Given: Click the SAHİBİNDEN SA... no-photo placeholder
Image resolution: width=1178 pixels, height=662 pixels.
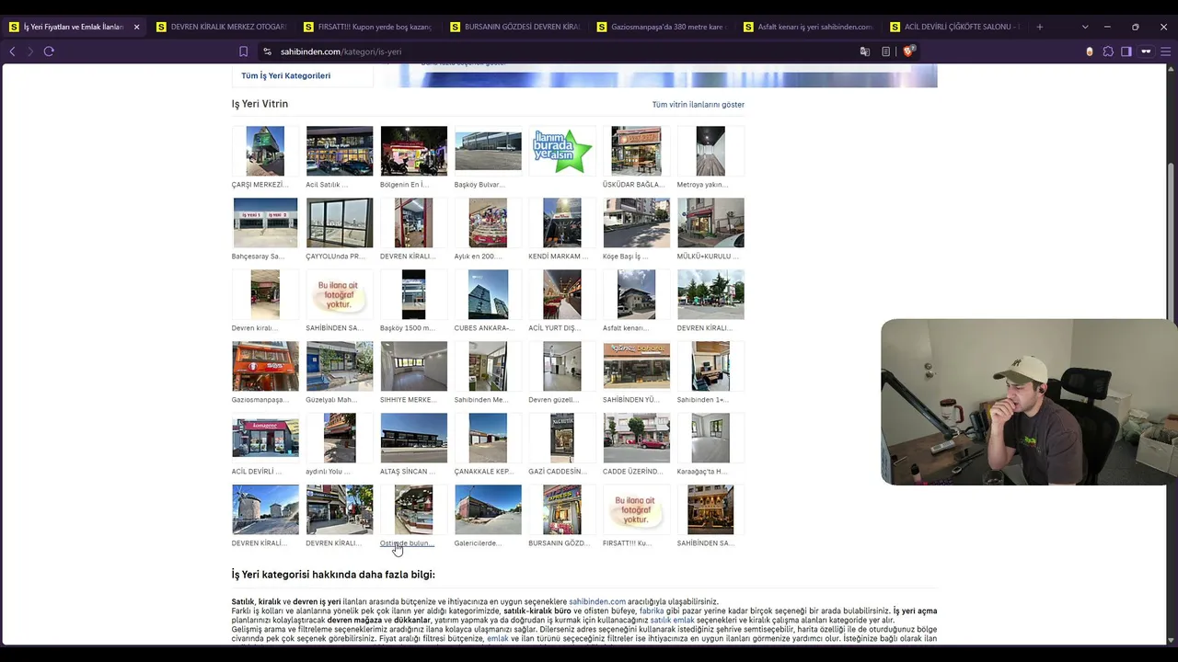Looking at the screenshot, I should [340, 294].
